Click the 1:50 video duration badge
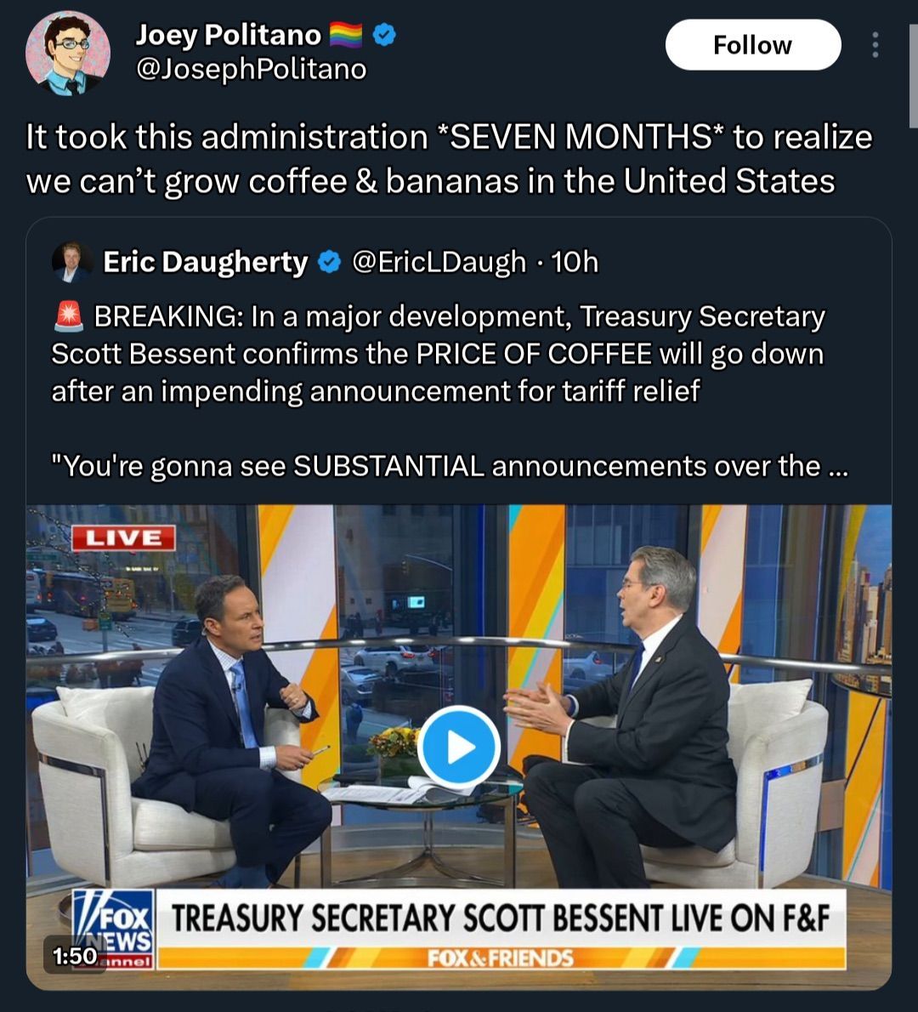Screen dimensions: 918x1012 point(75,956)
